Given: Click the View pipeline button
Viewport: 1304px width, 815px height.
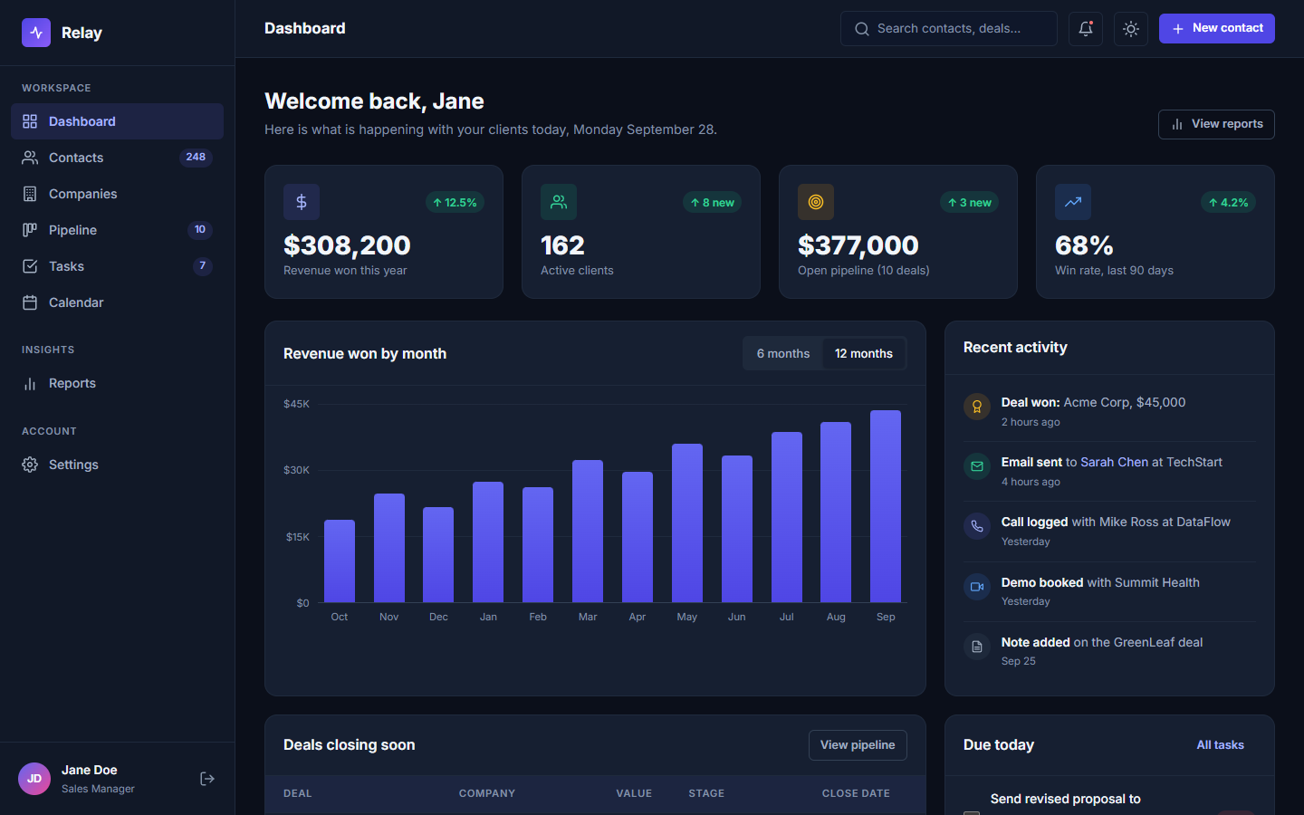Looking at the screenshot, I should (858, 745).
